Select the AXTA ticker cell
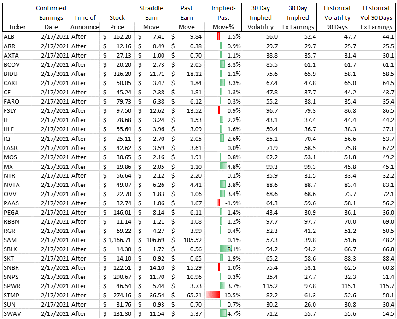397x319 pixels. pyautogui.click(x=17, y=55)
